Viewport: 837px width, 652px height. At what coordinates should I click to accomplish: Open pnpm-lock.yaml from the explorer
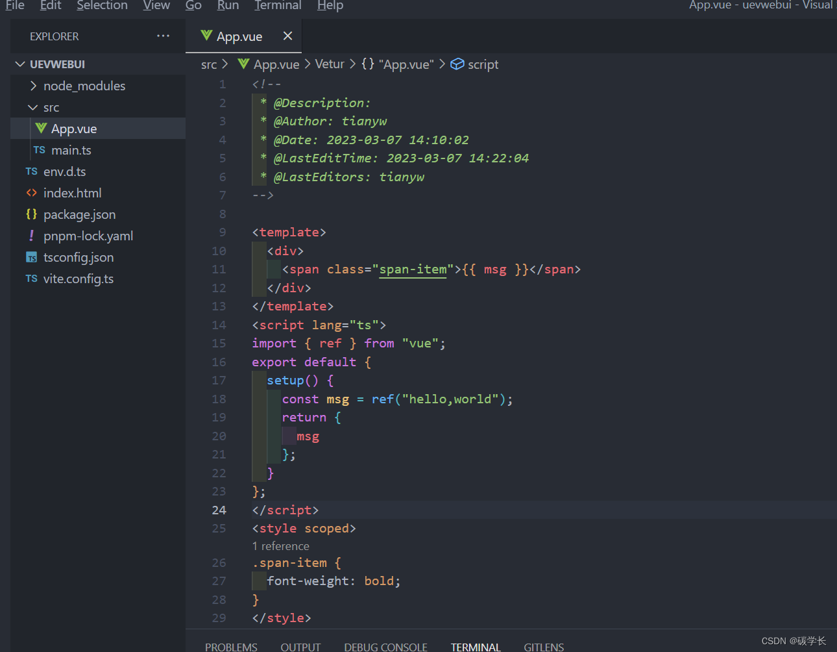98,236
